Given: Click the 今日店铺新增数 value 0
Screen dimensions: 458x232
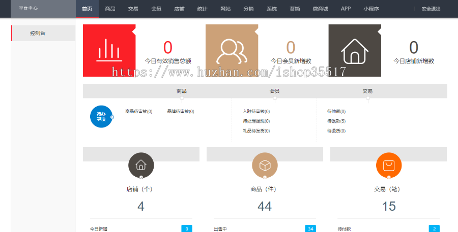Looking at the screenshot, I should click(x=414, y=48).
